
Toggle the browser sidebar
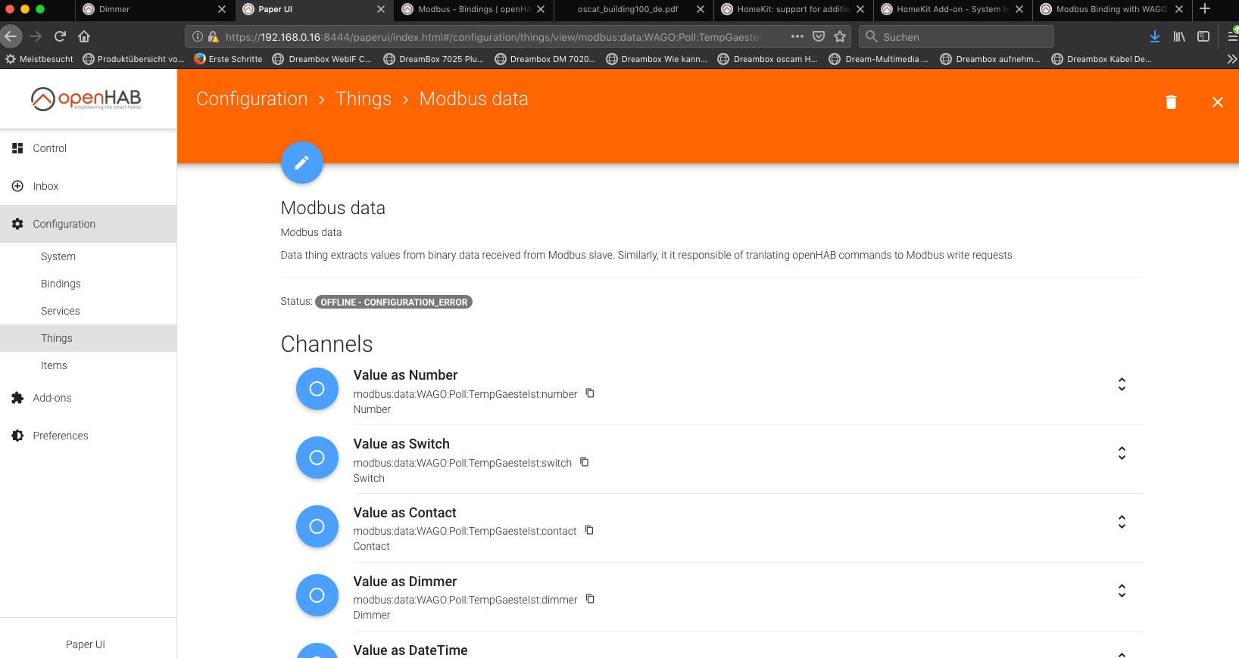[1203, 36]
